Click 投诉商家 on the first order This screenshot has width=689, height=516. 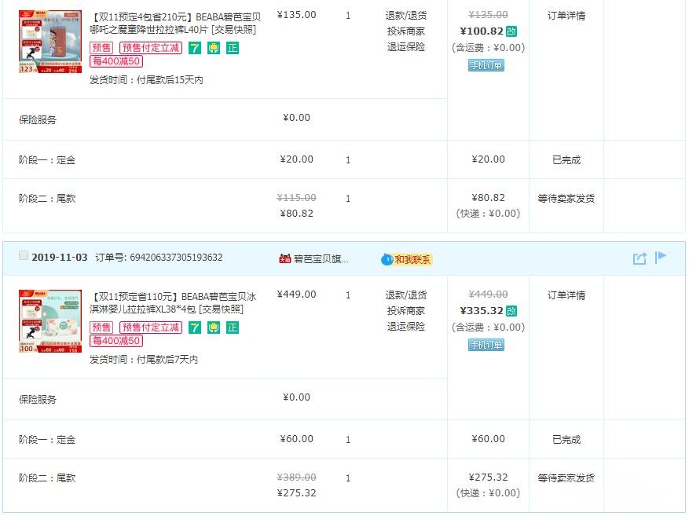coord(406,31)
